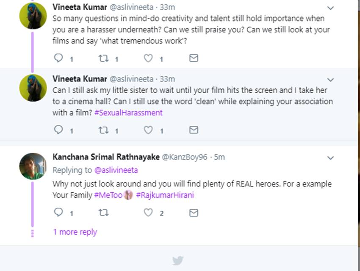Open more options chevron on first tweet
This screenshot has height=271, width=360.
[x=331, y=8]
